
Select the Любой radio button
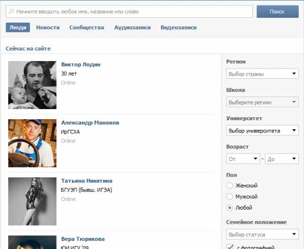point(230,208)
